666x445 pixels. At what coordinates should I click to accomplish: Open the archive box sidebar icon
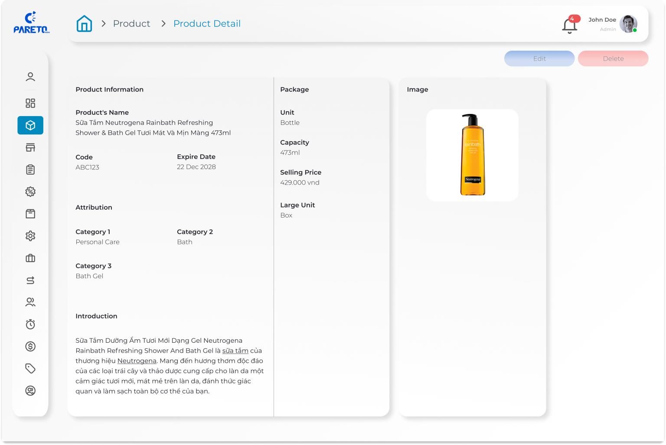tap(30, 214)
